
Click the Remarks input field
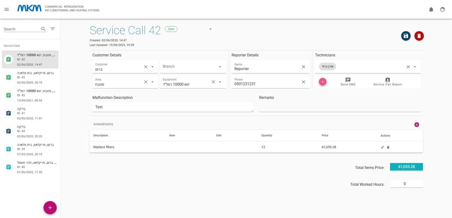339,107
